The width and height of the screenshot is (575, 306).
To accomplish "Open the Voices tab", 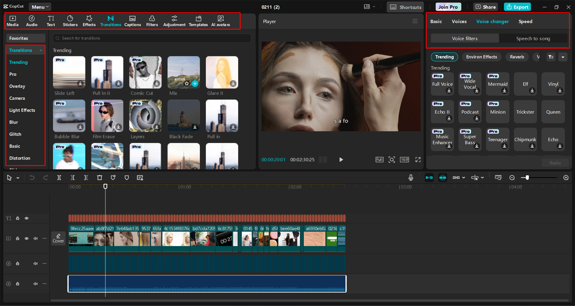I will [459, 21].
